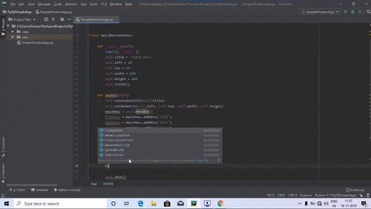Open Project panel settings gear
This screenshot has width=371, height=209.
click(62, 19)
